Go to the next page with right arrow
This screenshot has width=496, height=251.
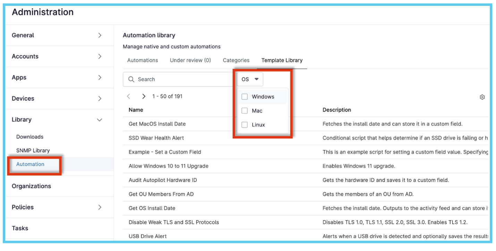click(x=144, y=96)
